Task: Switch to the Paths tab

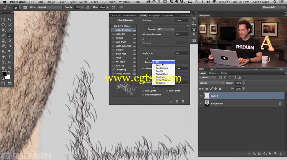Action: [x=224, y=73]
